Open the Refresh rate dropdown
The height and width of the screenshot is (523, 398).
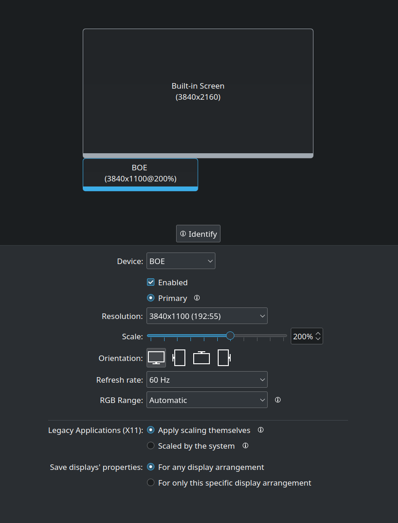click(207, 380)
